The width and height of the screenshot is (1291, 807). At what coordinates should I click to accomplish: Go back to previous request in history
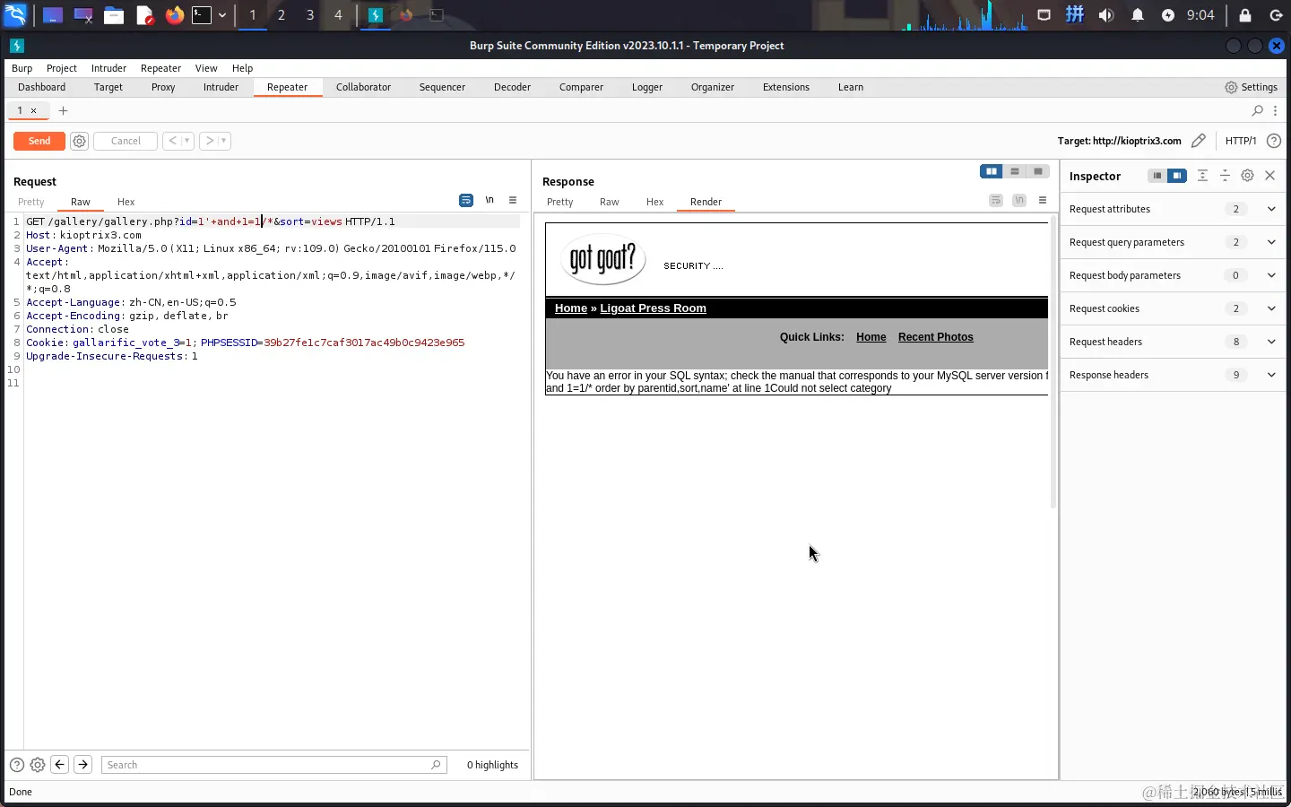pyautogui.click(x=172, y=141)
